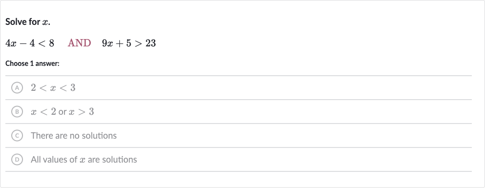Choose the circle B radio option
The image size is (485, 188).
(17, 112)
